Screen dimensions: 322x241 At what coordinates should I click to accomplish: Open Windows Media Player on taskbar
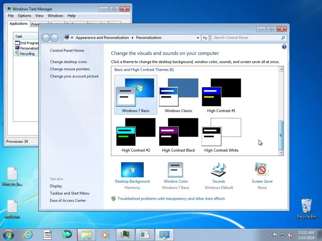(106, 235)
